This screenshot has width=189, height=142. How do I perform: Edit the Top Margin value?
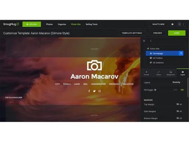(178, 104)
